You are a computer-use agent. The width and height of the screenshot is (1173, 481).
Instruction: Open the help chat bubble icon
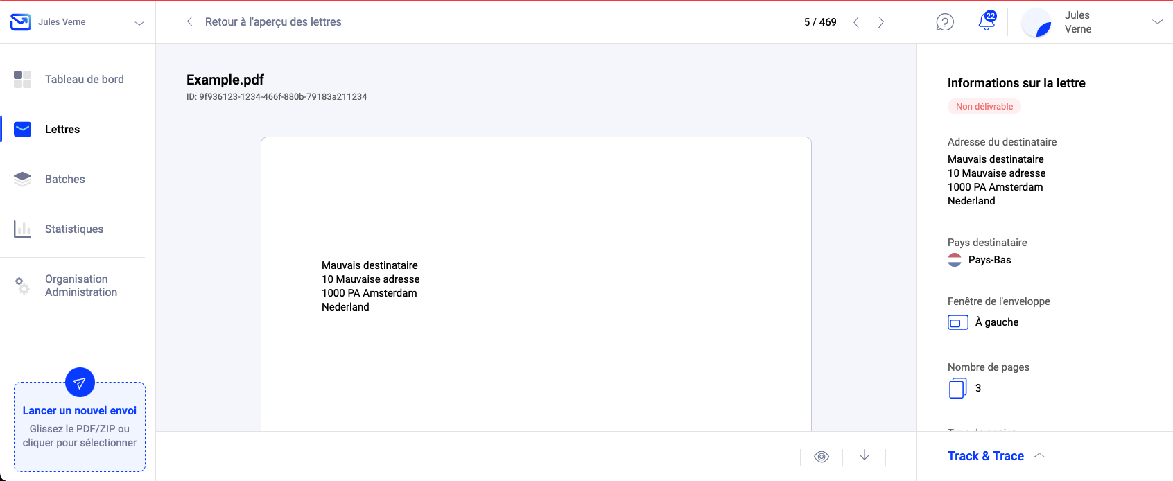tap(944, 22)
